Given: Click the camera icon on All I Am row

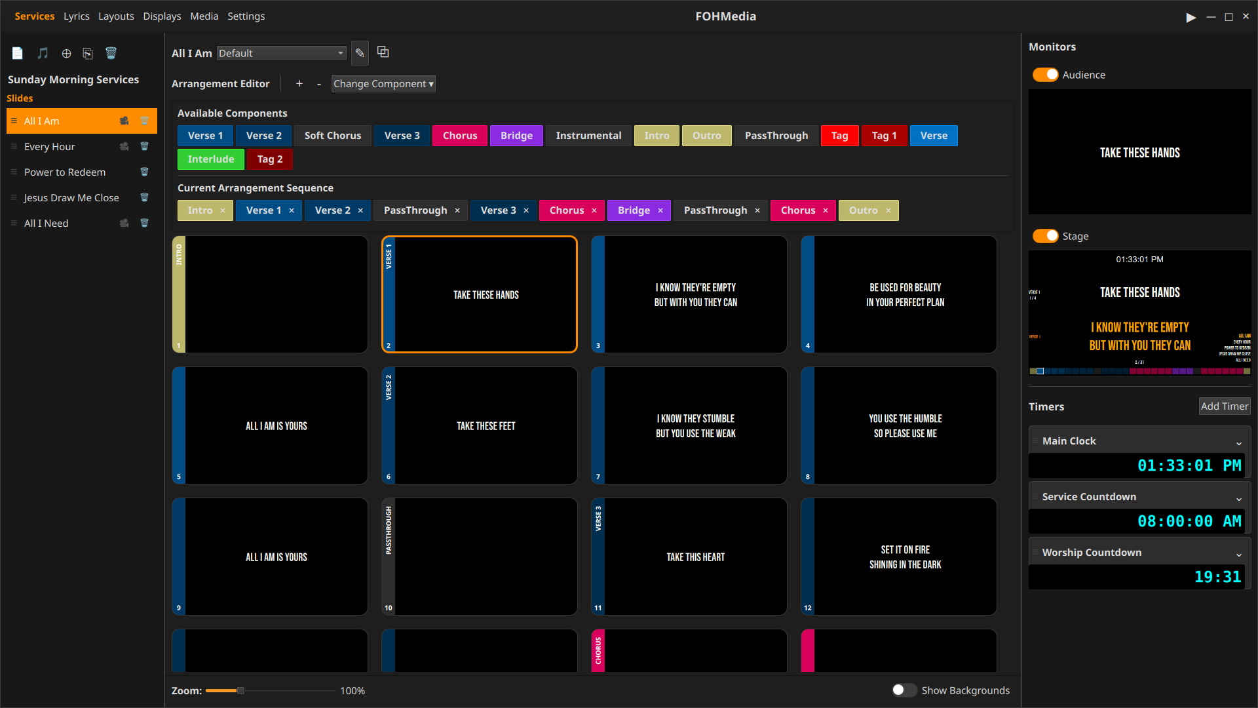Looking at the screenshot, I should [124, 121].
